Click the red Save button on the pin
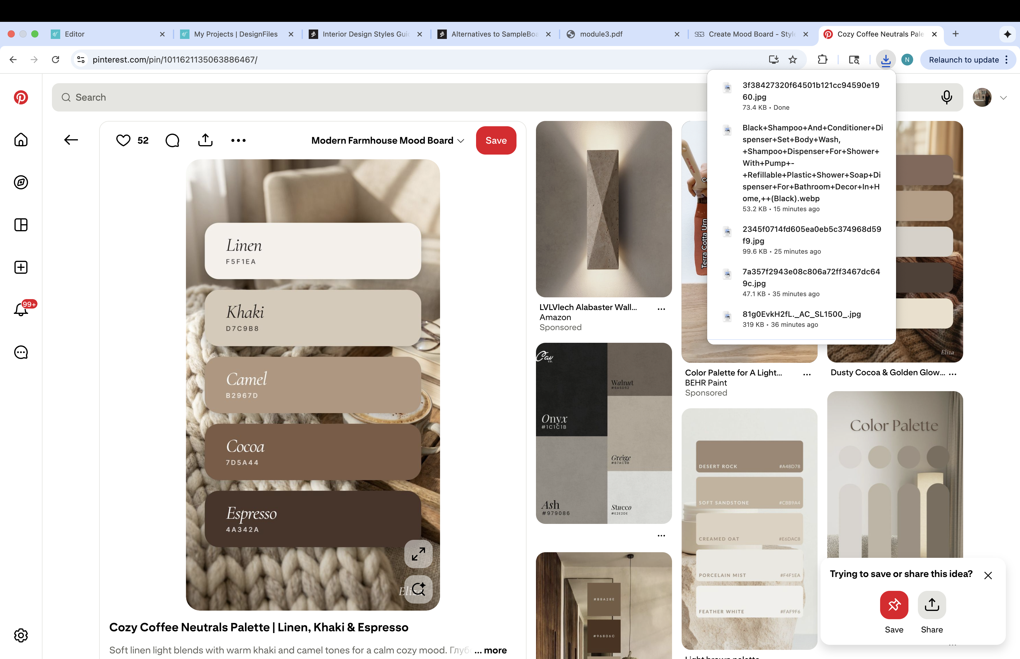1020x659 pixels. click(496, 140)
